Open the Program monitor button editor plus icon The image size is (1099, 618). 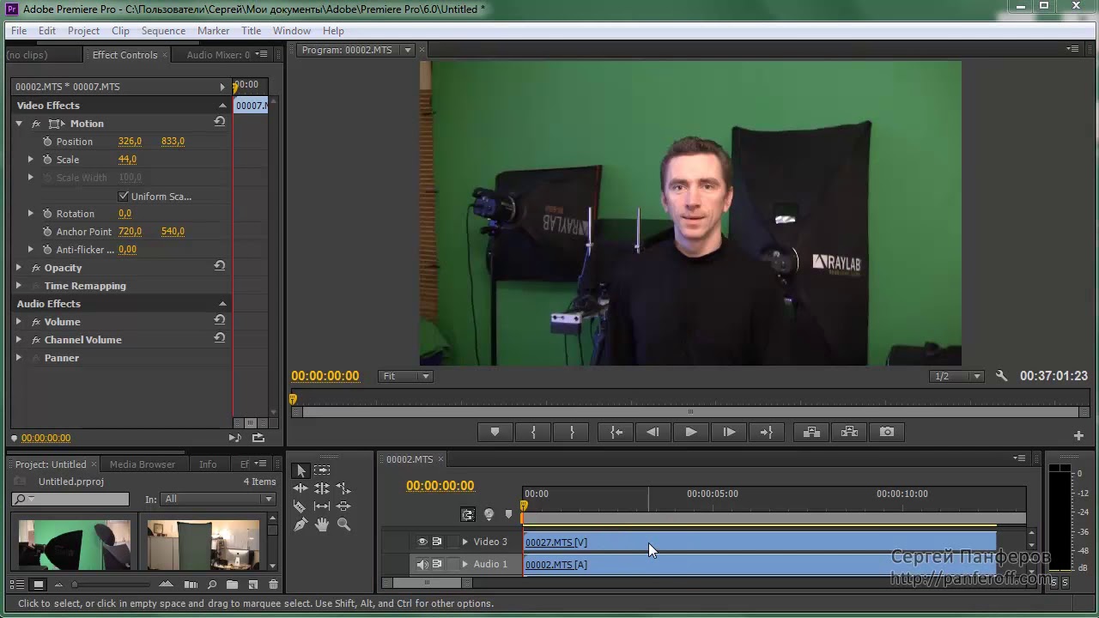pyautogui.click(x=1079, y=436)
